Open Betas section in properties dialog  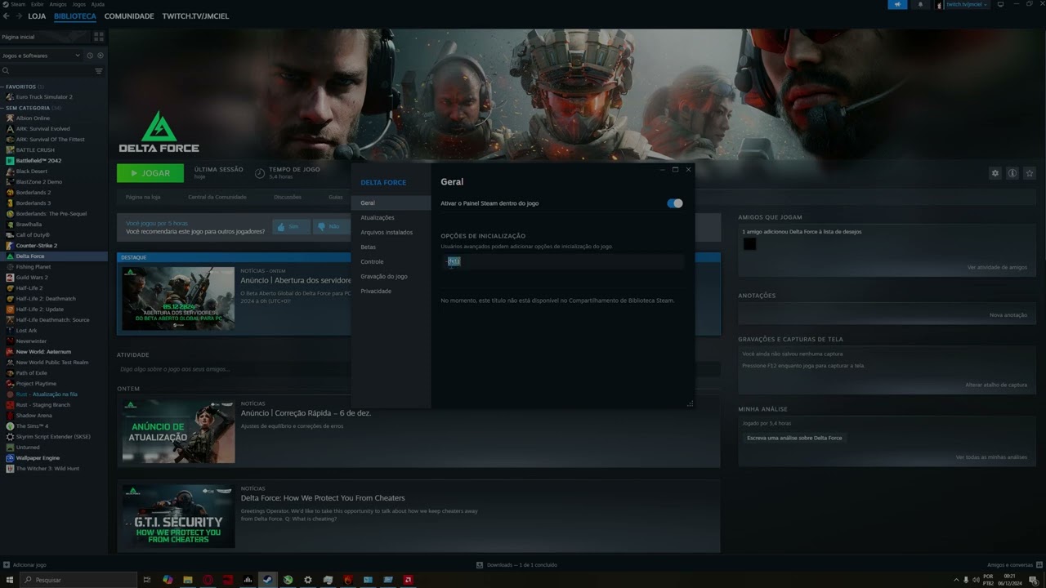pos(369,247)
